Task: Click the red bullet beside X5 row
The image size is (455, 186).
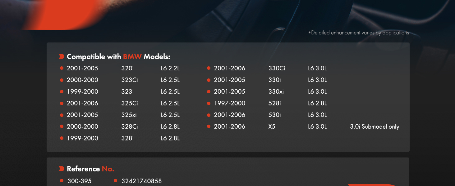Action: (x=209, y=126)
